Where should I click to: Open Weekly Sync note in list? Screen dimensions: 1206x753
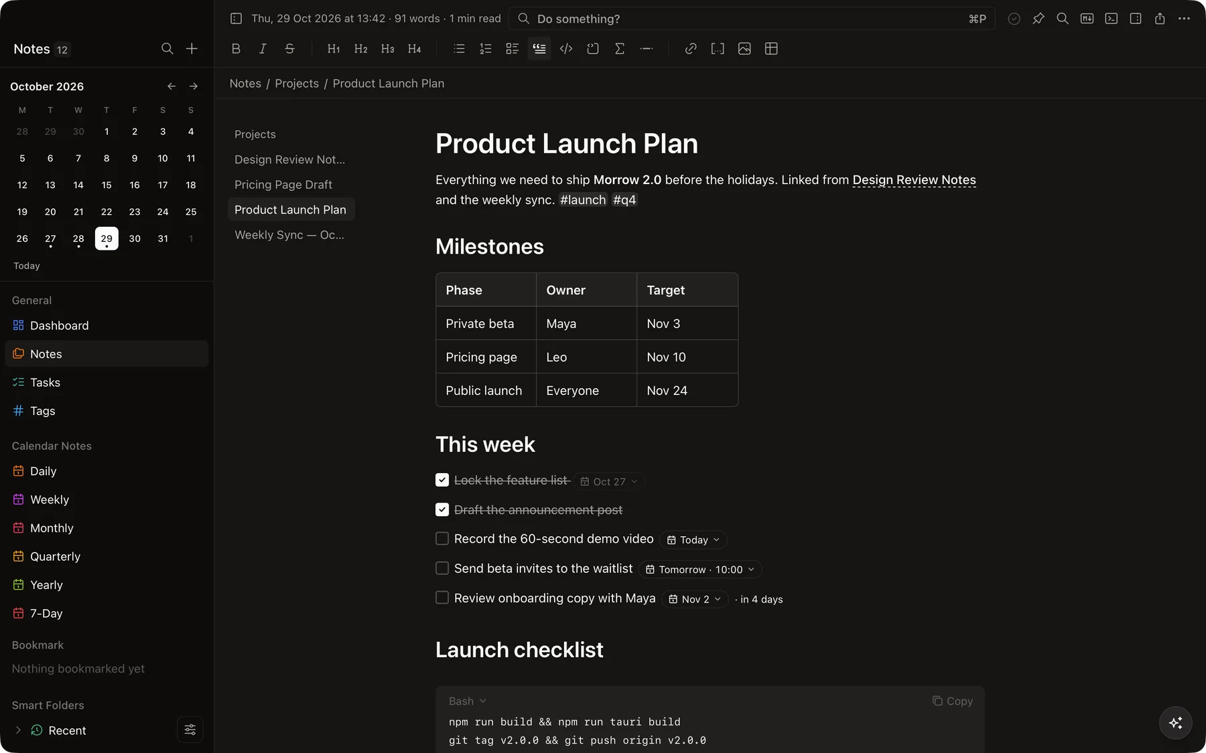[x=291, y=235]
